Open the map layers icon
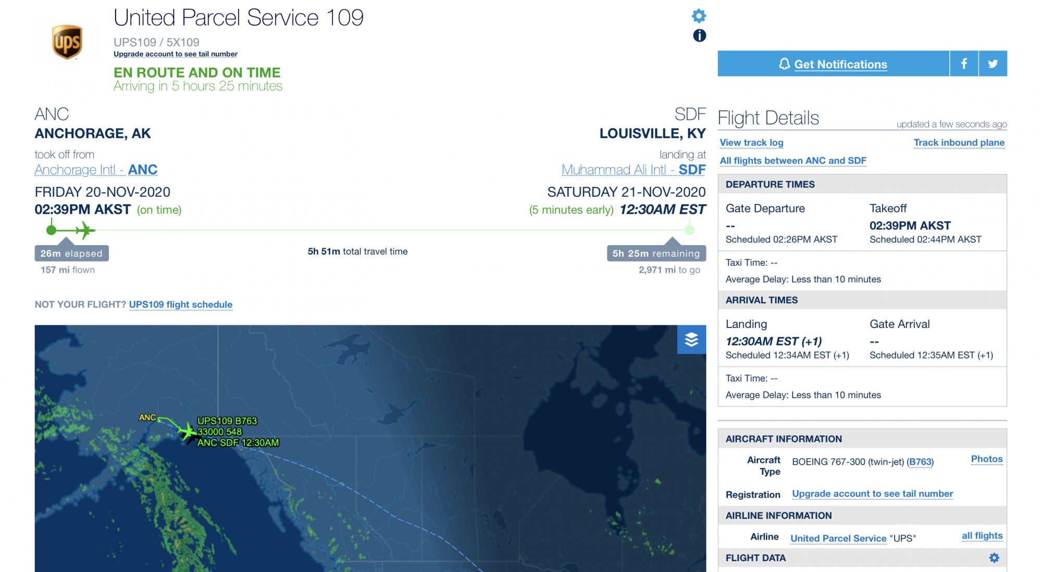Image resolution: width=1042 pixels, height=572 pixels. coord(691,339)
